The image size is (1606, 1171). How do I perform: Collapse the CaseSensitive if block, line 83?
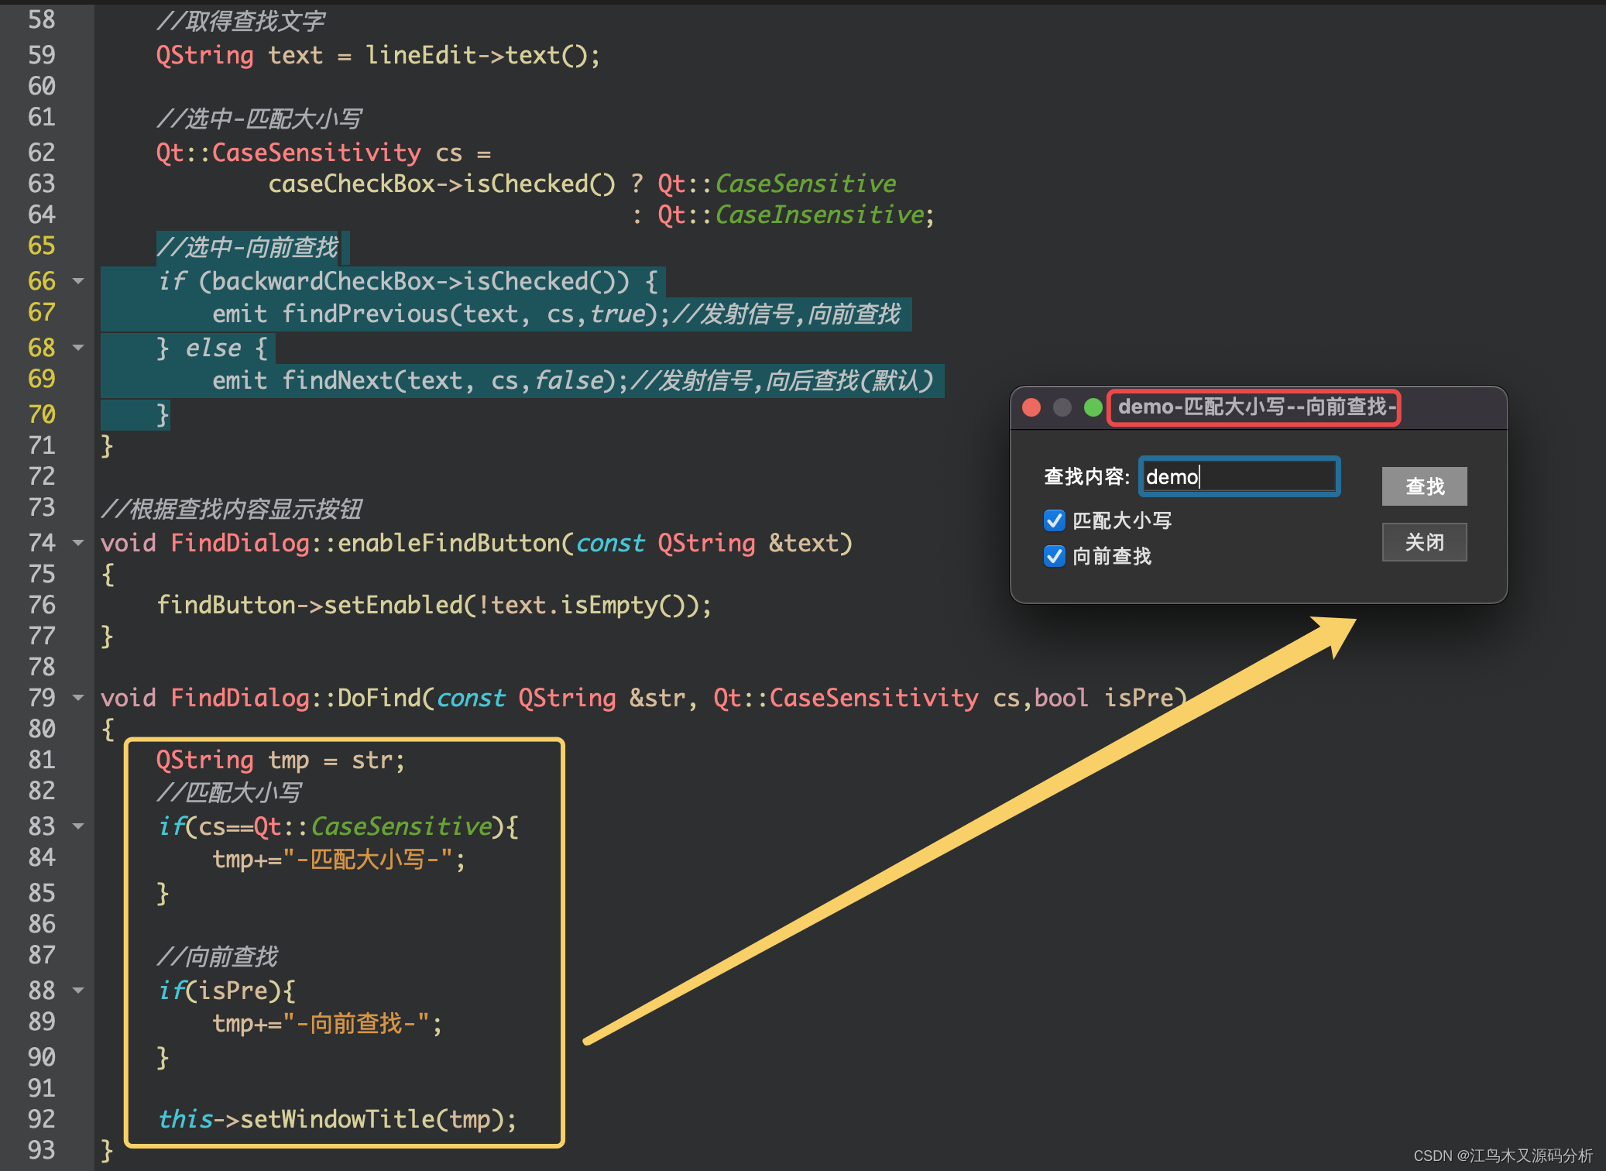[78, 826]
